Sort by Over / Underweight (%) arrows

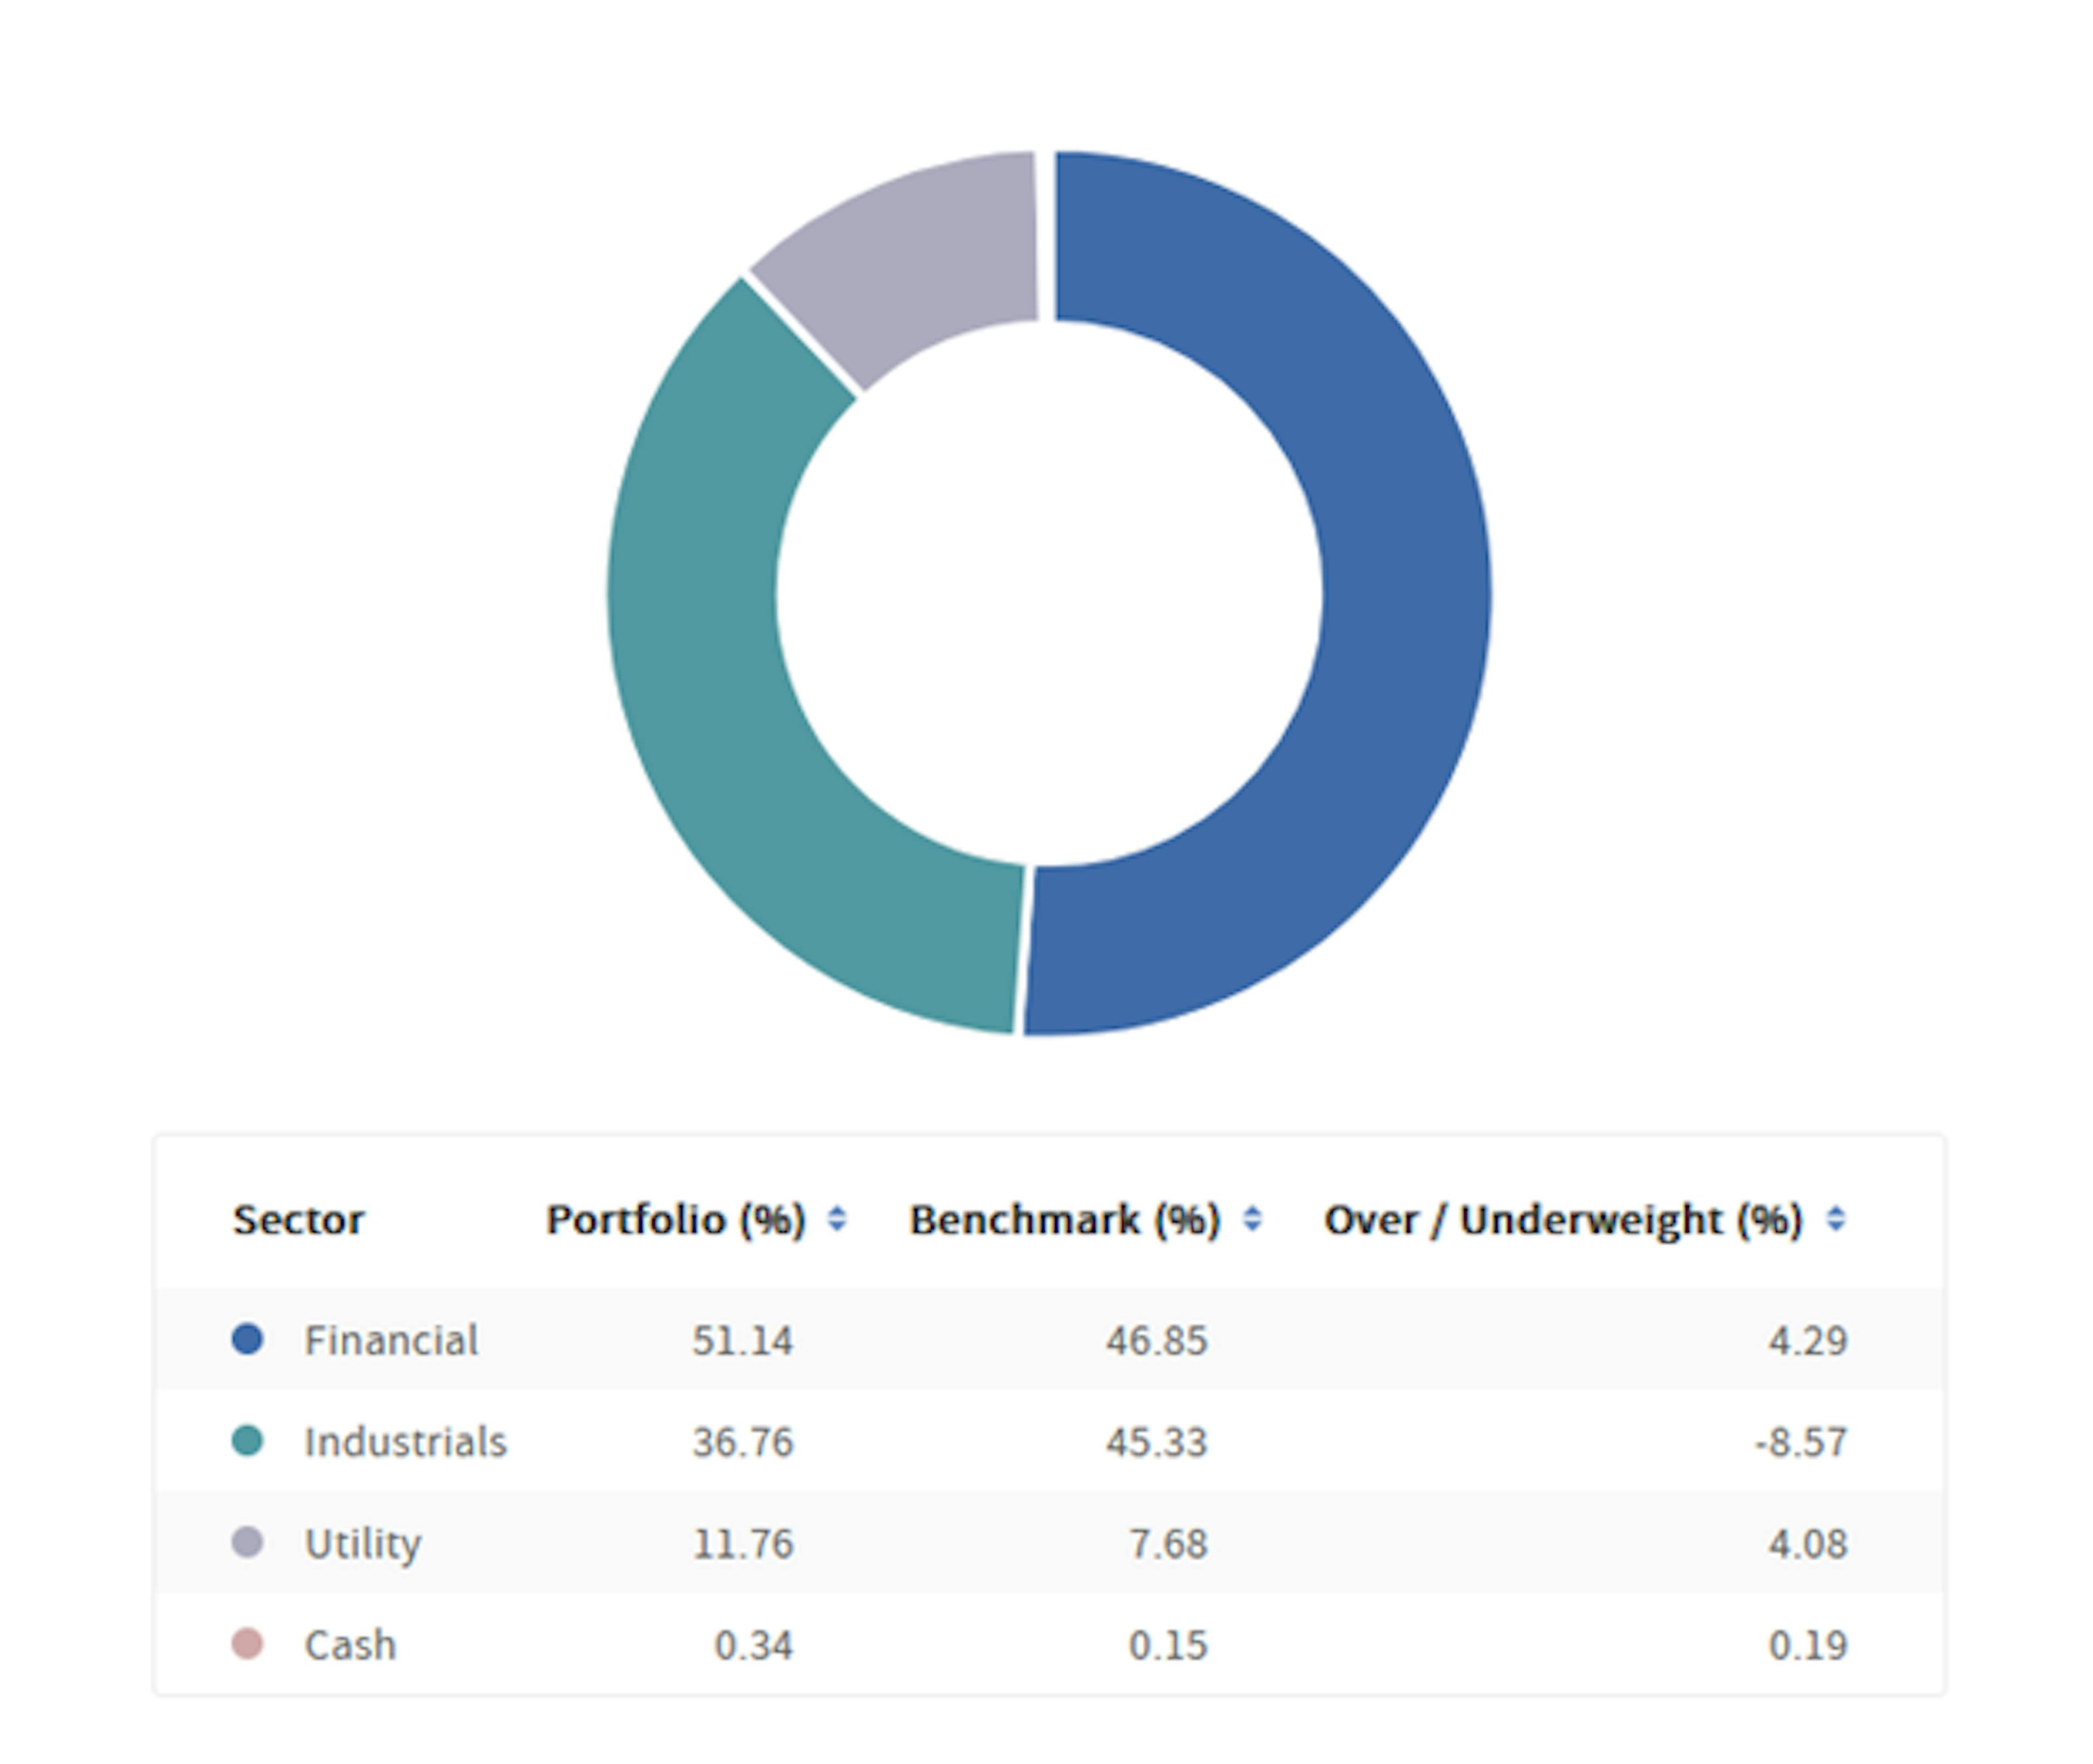tap(1835, 1219)
